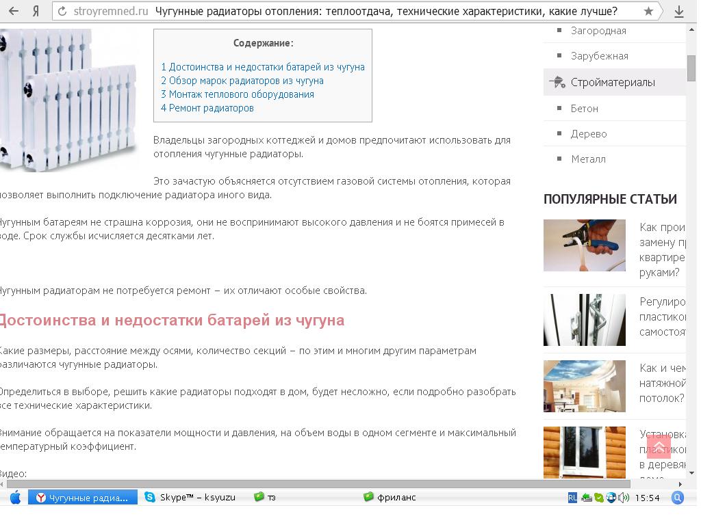Click heading Достоинства и недостатки батарей из чугуна
The width and height of the screenshot is (701, 525).
172,320
